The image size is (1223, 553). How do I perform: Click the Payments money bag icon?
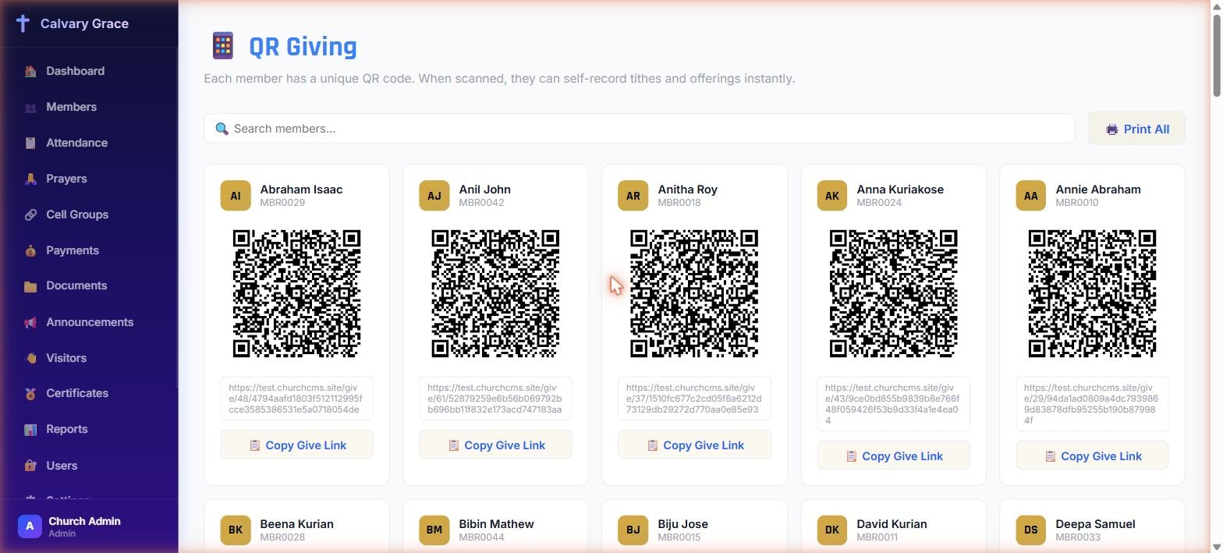(x=30, y=251)
